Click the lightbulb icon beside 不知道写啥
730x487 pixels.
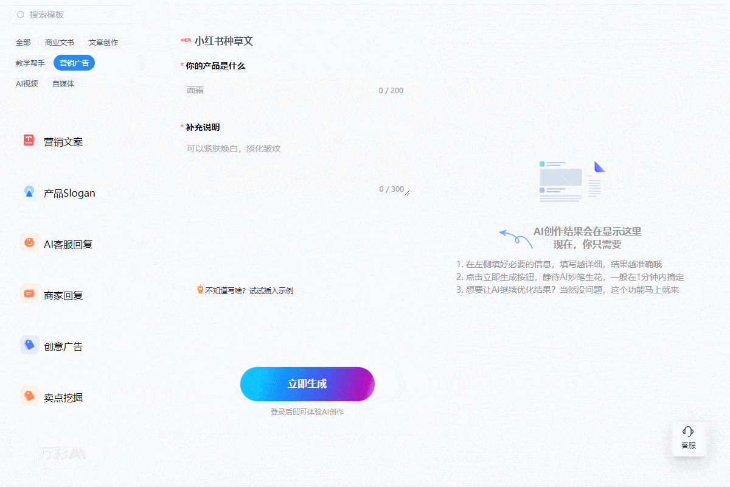tap(200, 290)
